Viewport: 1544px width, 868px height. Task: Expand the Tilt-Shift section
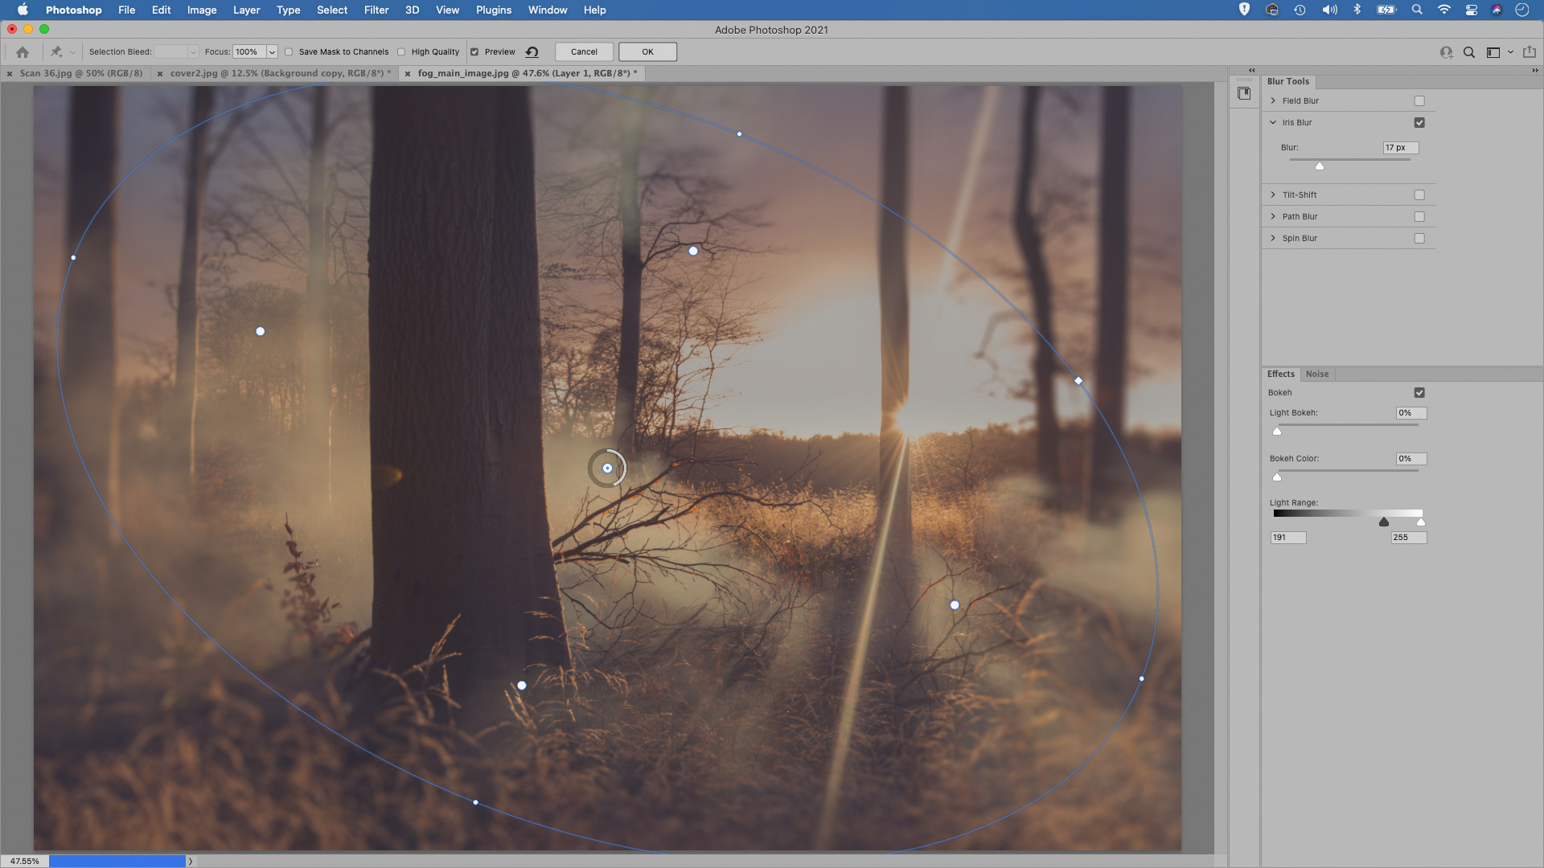click(1273, 195)
